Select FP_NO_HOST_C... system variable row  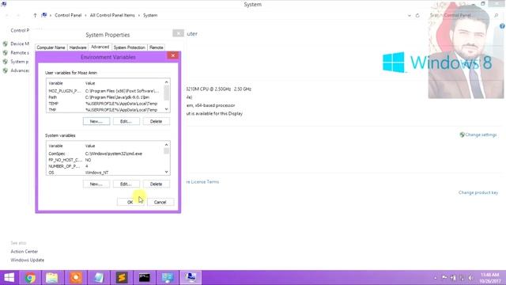[105, 160]
